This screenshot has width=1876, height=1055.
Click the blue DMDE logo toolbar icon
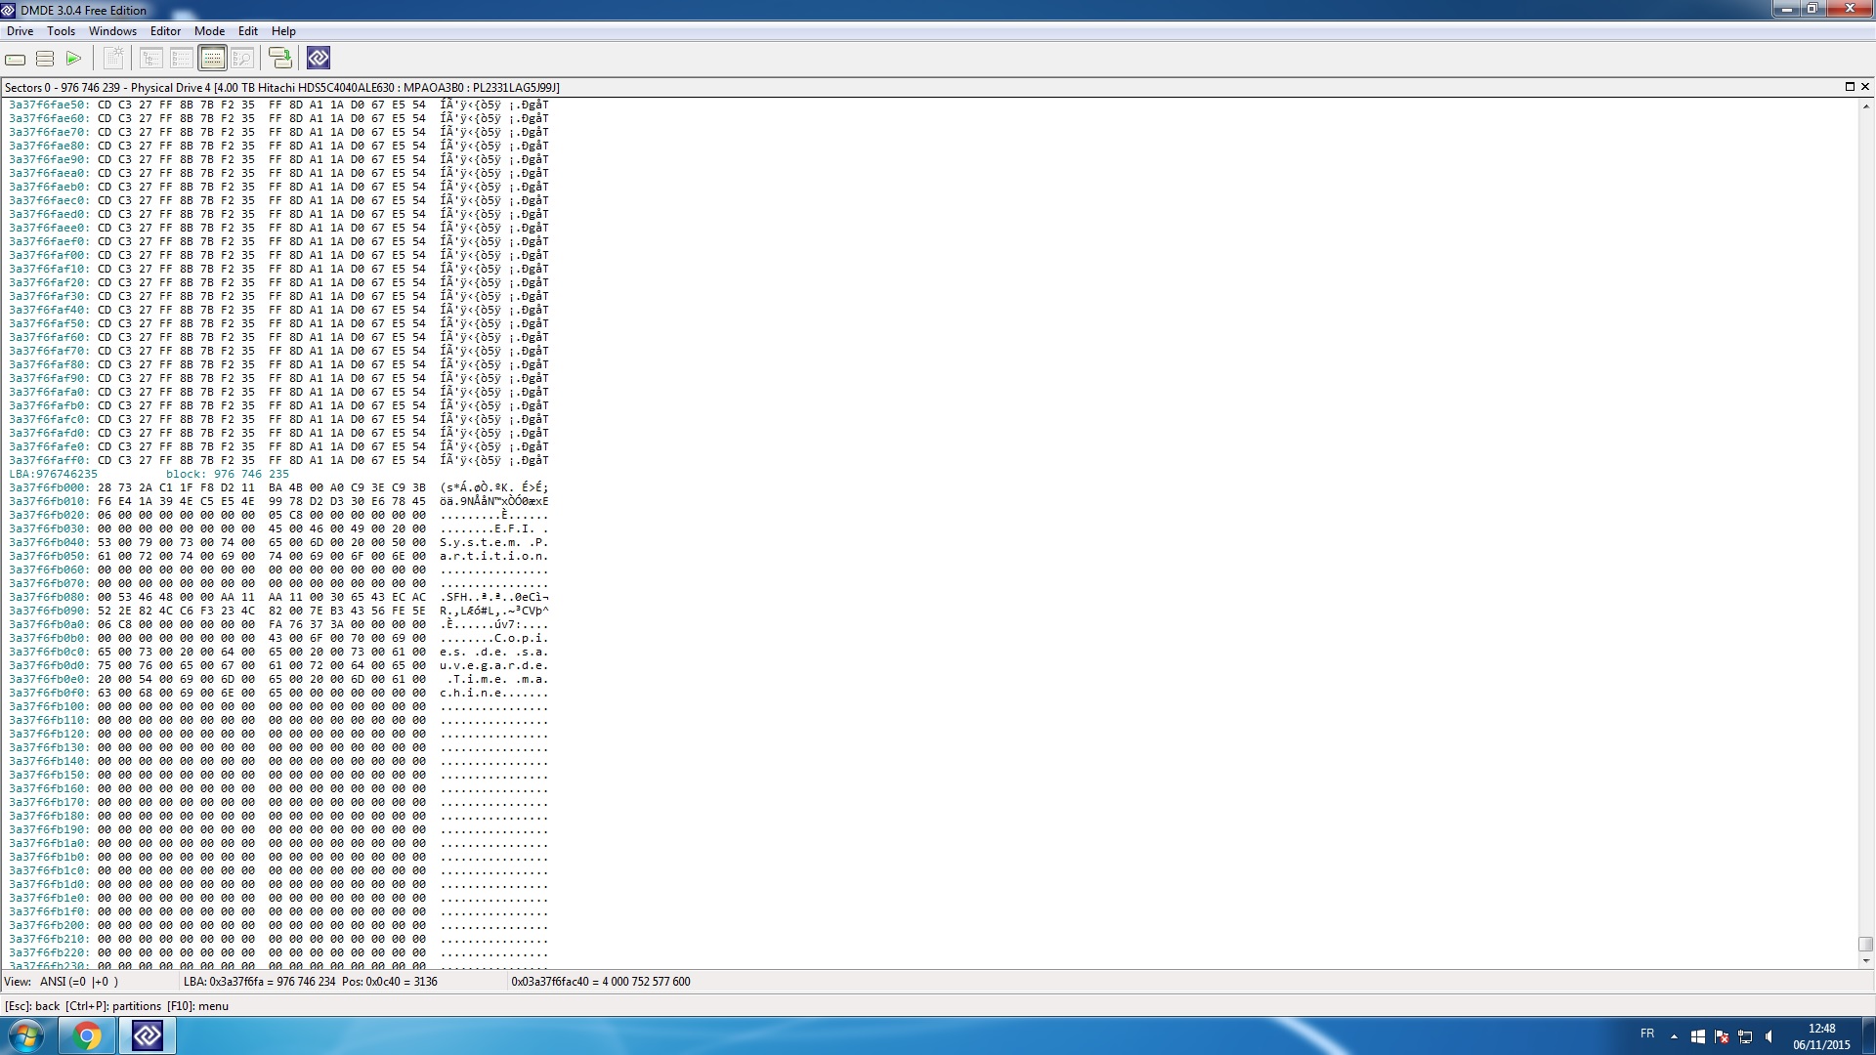coord(319,59)
